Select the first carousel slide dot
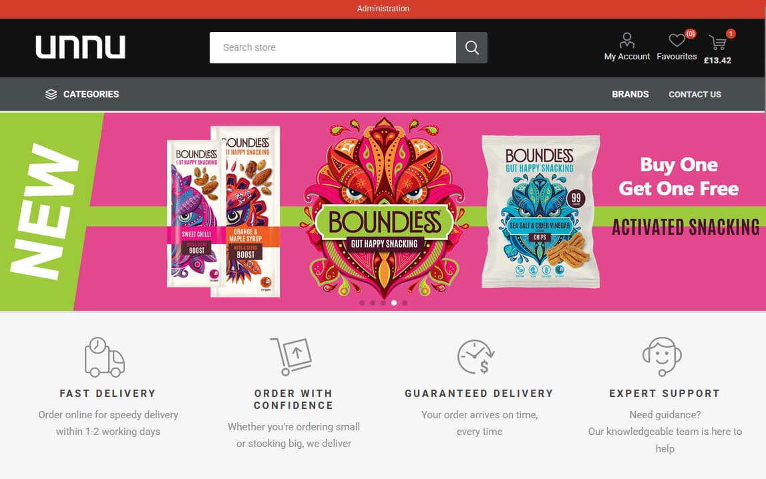The height and width of the screenshot is (479, 766). [x=362, y=303]
